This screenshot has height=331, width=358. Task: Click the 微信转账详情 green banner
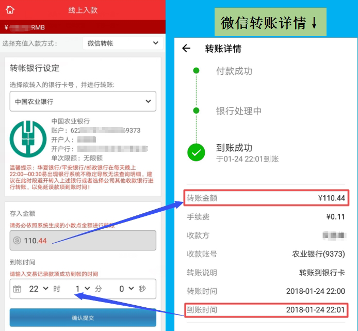pyautogui.click(x=271, y=22)
